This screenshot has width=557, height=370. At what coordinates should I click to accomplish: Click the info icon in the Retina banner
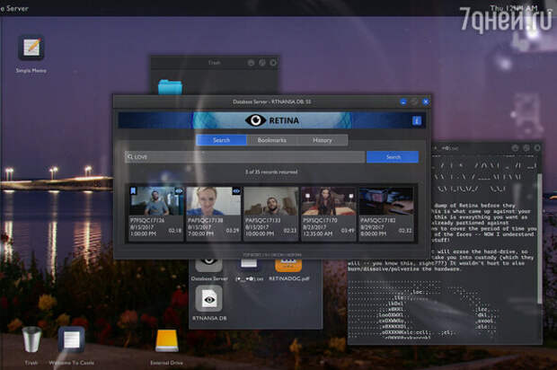[416, 119]
